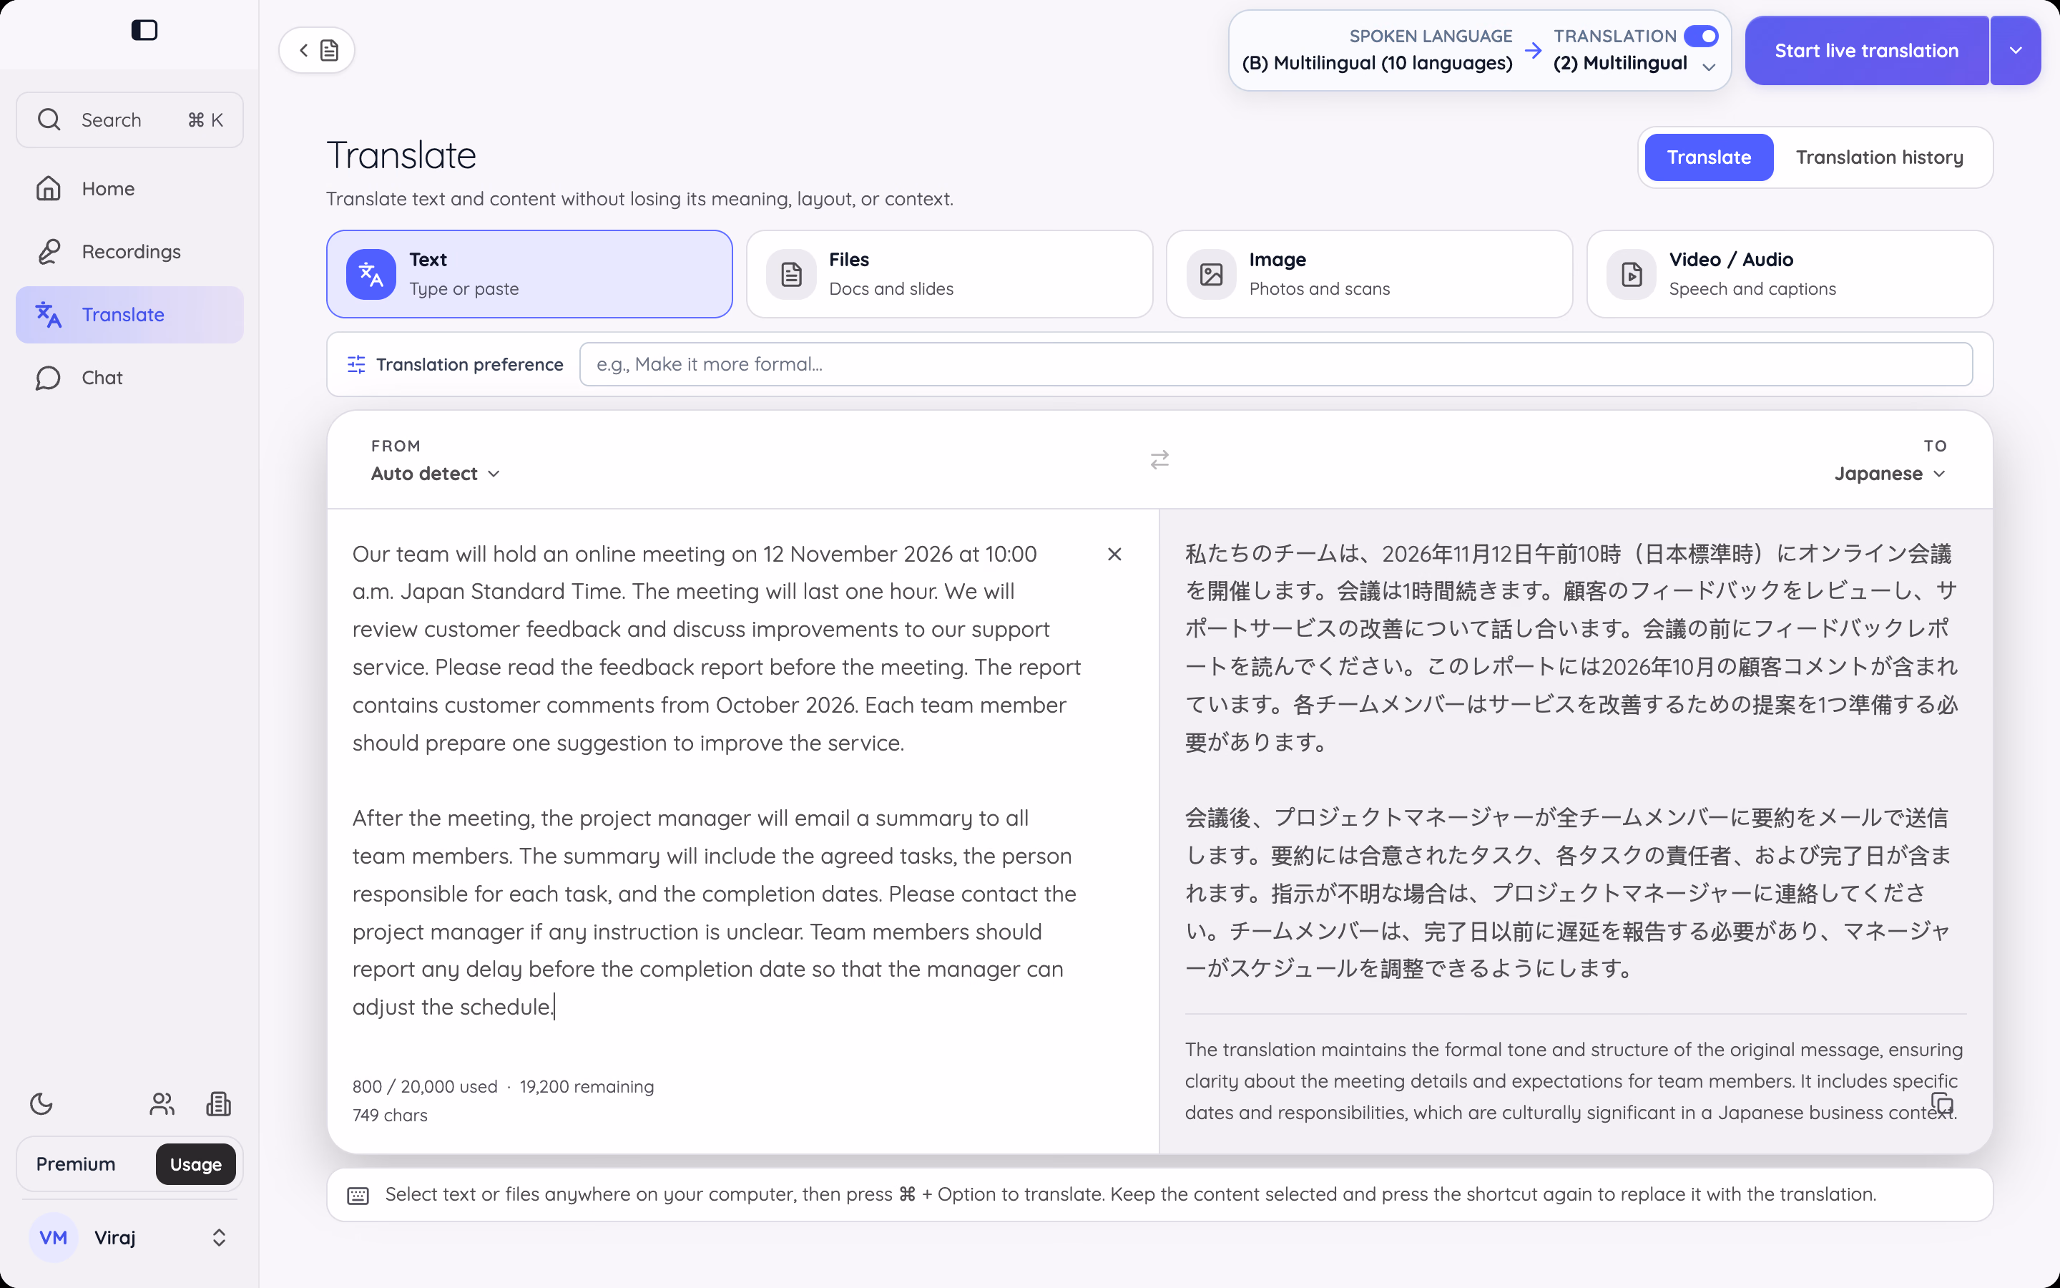This screenshot has height=1288, width=2060.
Task: Open Recordings in the sidebar
Action: click(130, 251)
